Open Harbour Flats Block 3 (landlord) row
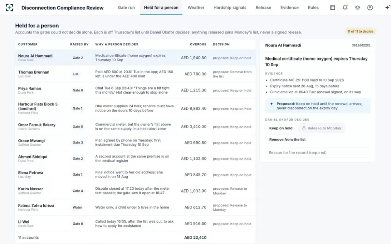This screenshot has width=391, height=244. pos(135,108)
